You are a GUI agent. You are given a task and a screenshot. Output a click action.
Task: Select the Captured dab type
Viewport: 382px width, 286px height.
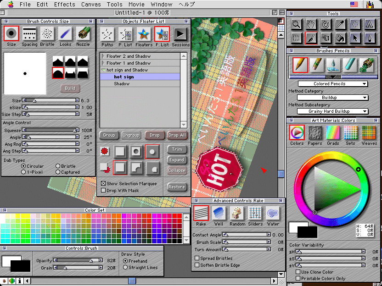coord(67,172)
